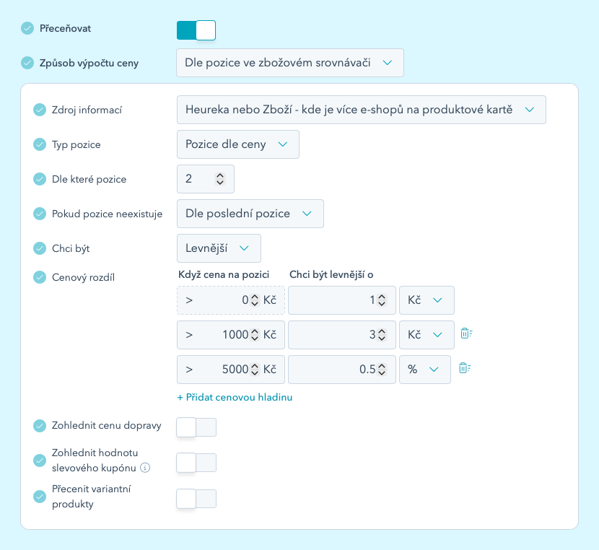Click stepper arrows of the 5000 Kč threshold

(255, 370)
